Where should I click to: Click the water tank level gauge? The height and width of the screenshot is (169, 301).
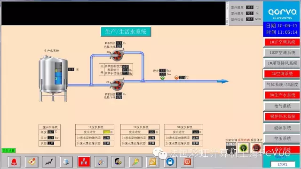click(58, 73)
